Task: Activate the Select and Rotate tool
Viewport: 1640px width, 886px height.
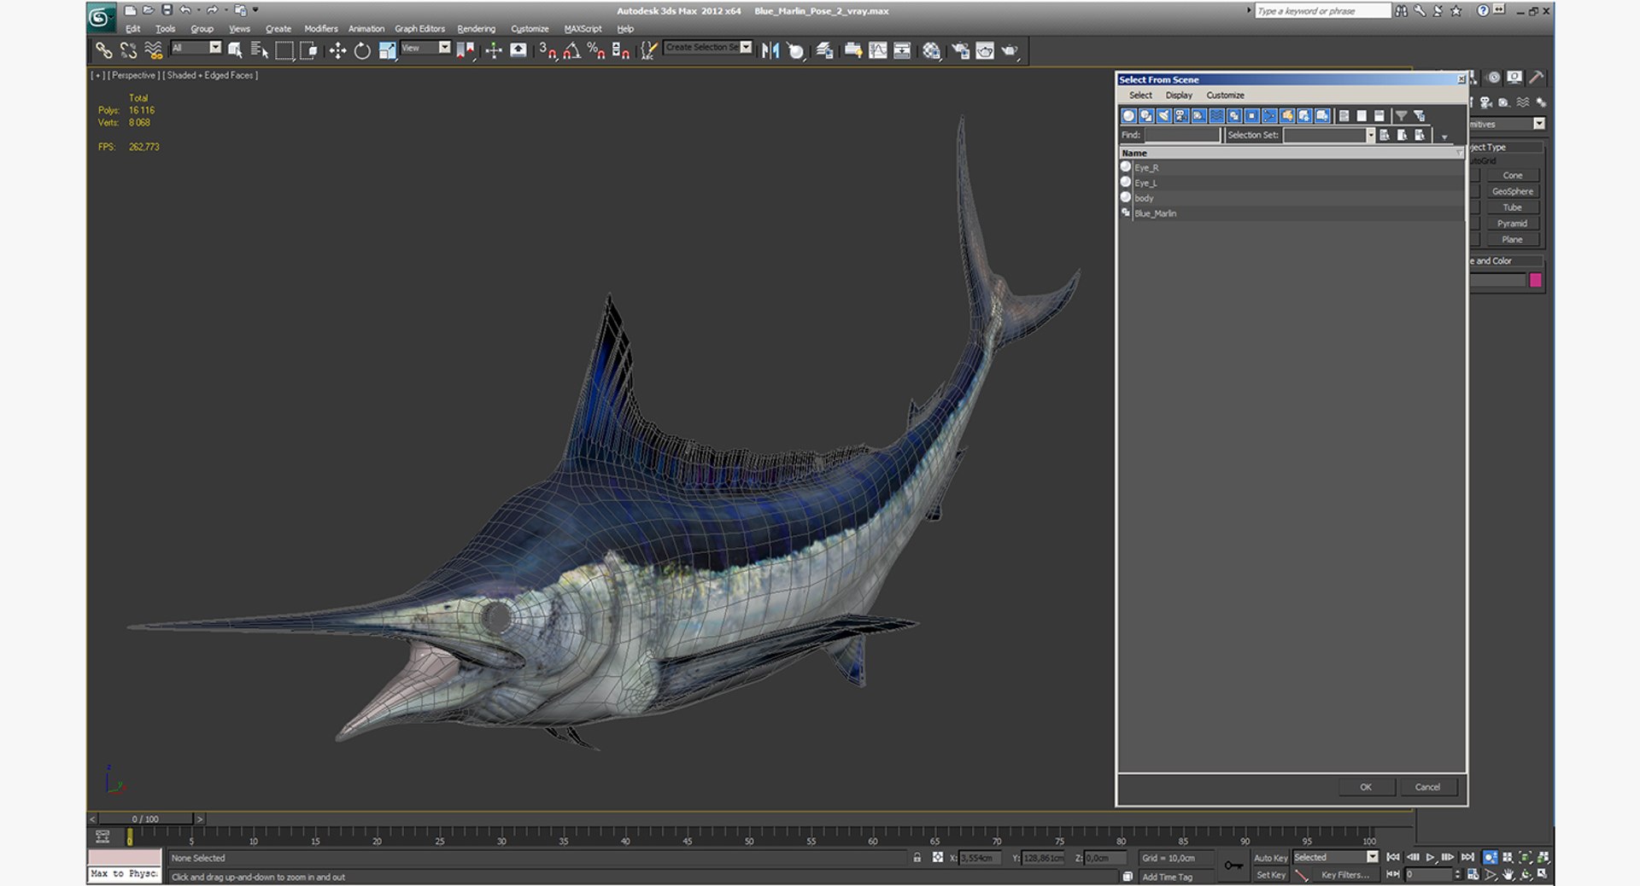Action: pyautogui.click(x=362, y=50)
